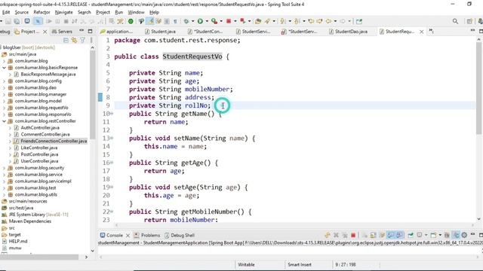Image resolution: width=483 pixels, height=271 pixels.
Task: Open the Debug Shell tab
Action: [x=180, y=236]
